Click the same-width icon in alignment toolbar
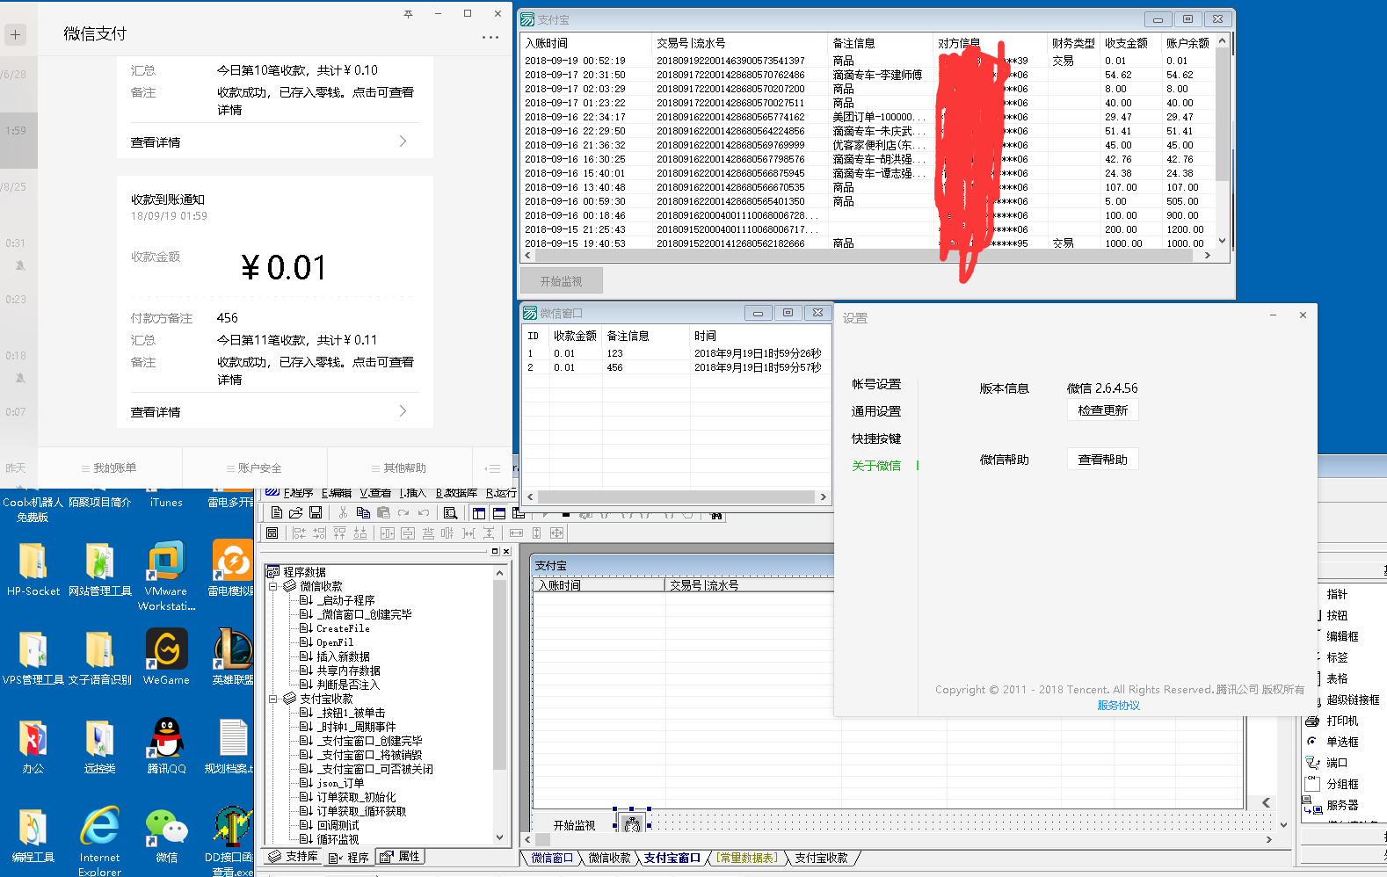The width and height of the screenshot is (1387, 877). pos(516,533)
